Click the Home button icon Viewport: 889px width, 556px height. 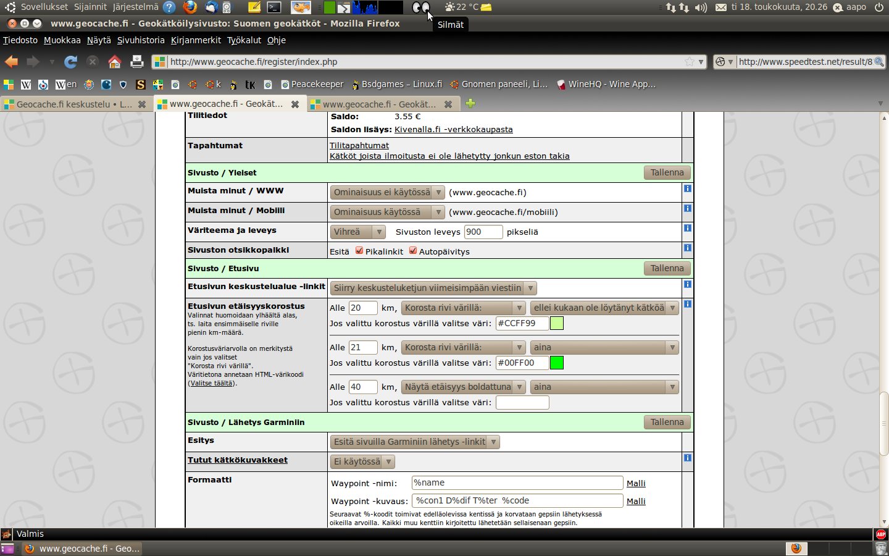pos(114,62)
